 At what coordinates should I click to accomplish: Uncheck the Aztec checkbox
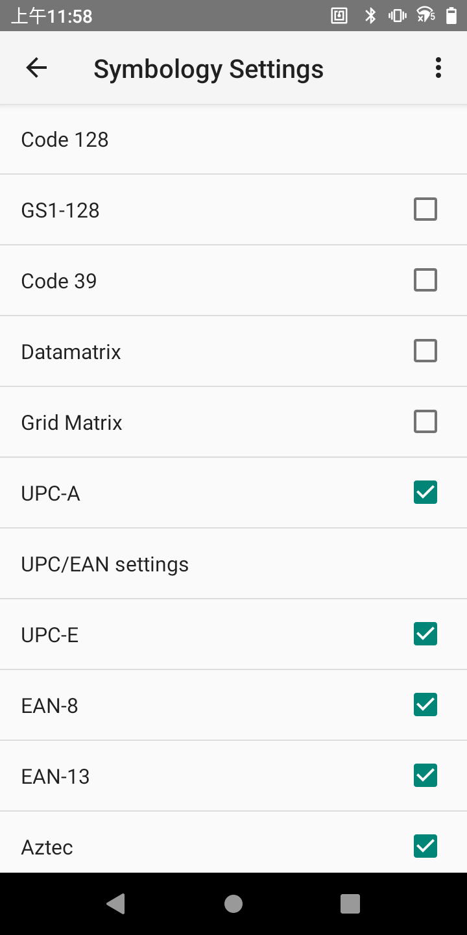(x=425, y=846)
